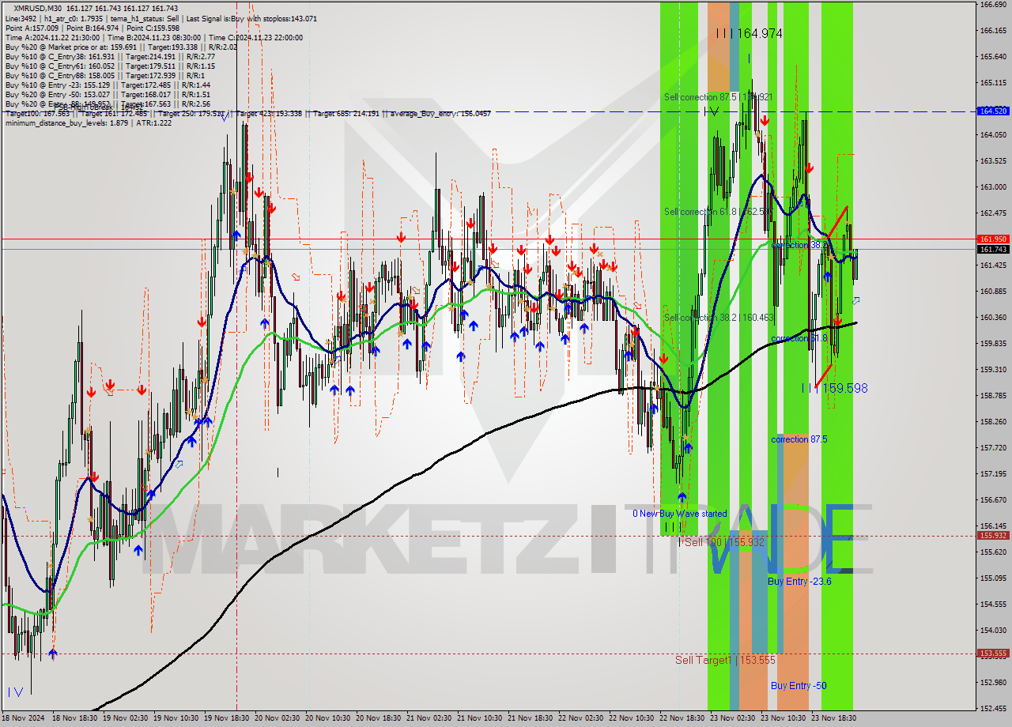Click the '0 New Buy Wave started' label
This screenshot has height=727, width=1012.
[x=679, y=514]
